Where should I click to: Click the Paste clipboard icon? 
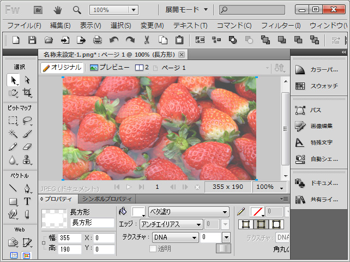pos(179,40)
